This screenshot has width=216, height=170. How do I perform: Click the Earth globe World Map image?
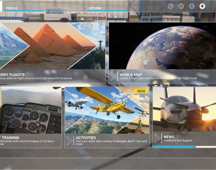pyautogui.click(x=162, y=46)
